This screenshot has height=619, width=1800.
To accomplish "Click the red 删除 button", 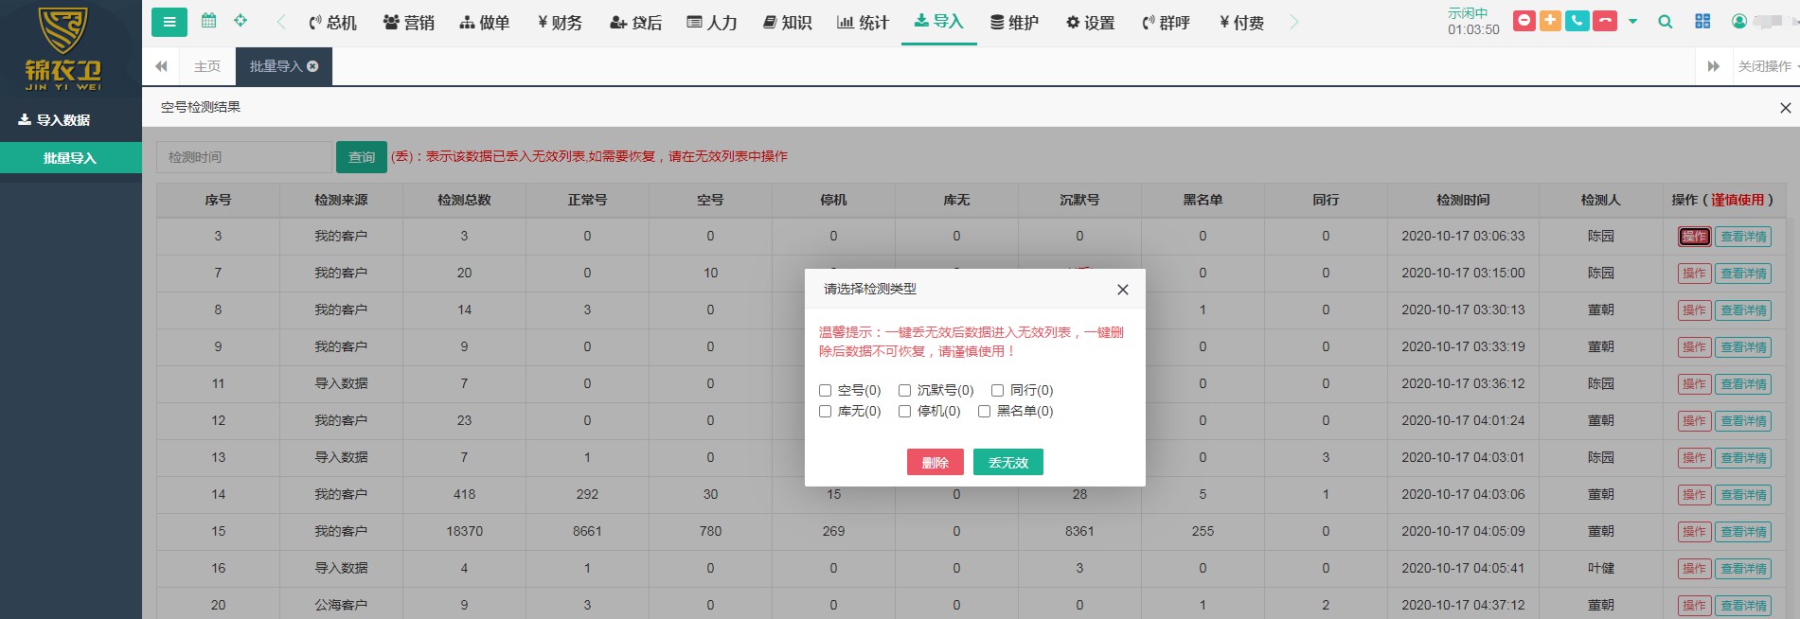I will (935, 462).
